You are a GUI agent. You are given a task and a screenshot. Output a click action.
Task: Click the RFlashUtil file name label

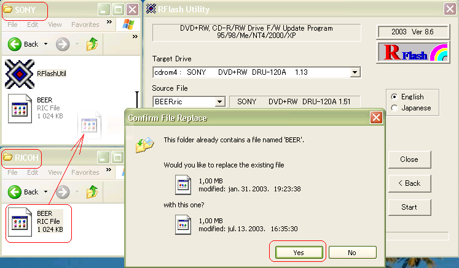point(52,74)
